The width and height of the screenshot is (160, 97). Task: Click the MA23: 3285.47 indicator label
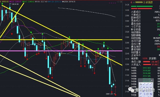pyautogui.click(x=15, y=2)
